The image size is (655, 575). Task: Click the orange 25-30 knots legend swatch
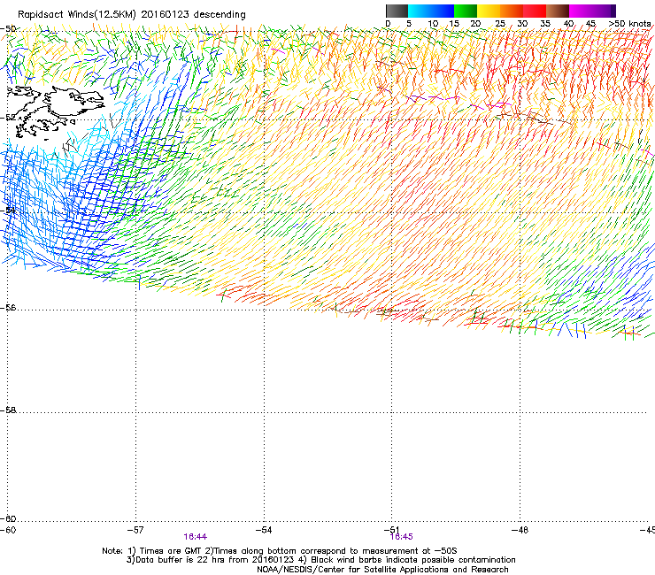[512, 11]
